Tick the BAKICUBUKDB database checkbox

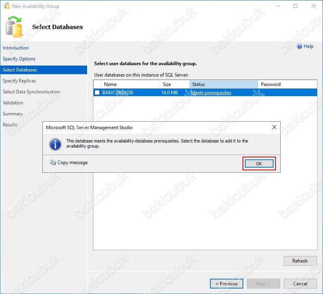97,93
